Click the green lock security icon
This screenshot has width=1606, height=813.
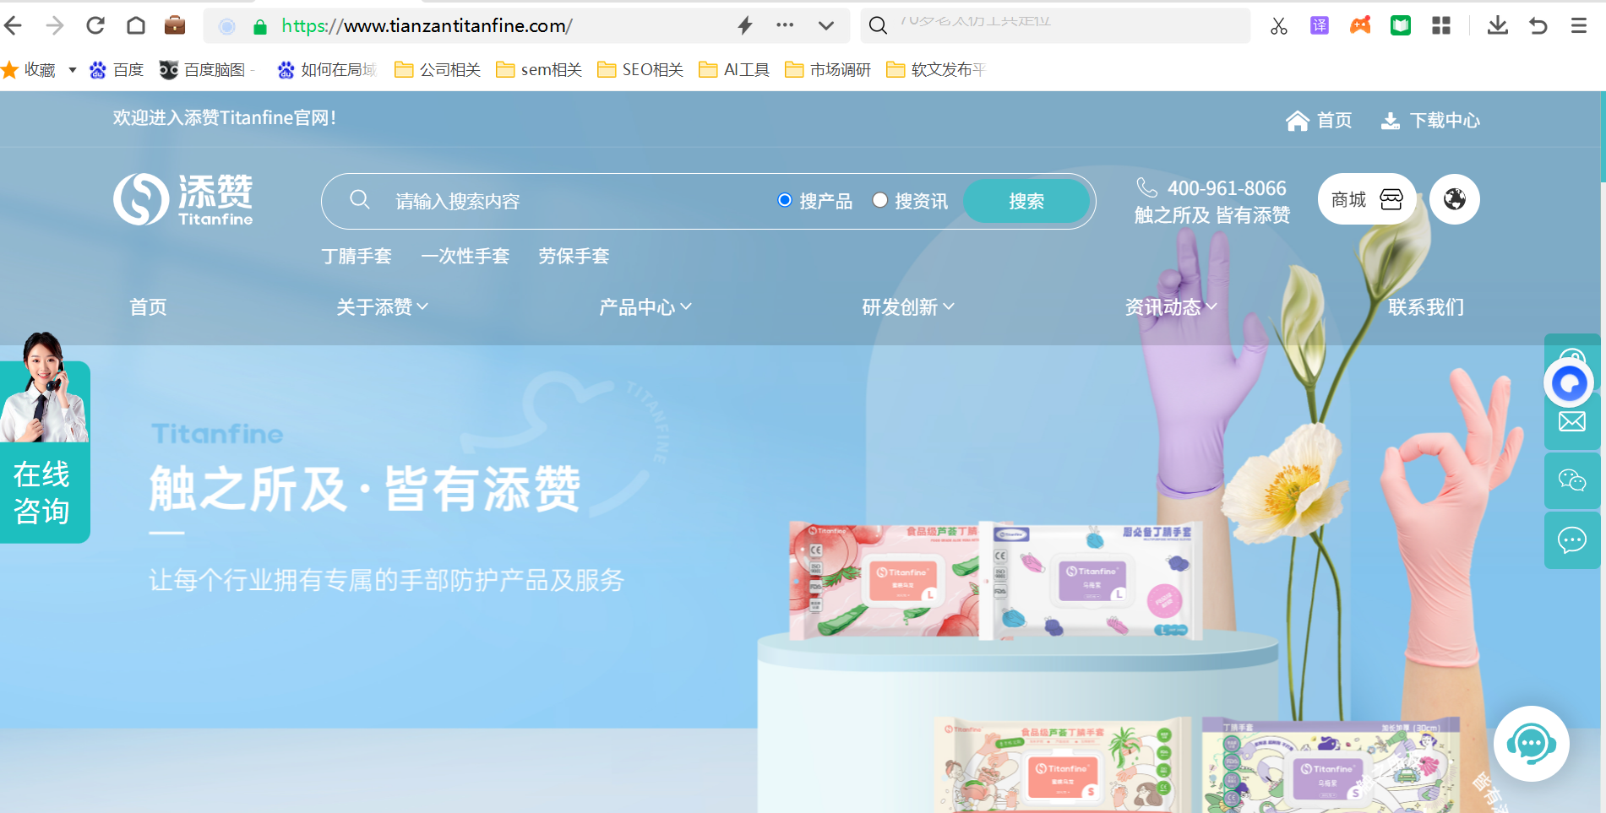(x=260, y=27)
